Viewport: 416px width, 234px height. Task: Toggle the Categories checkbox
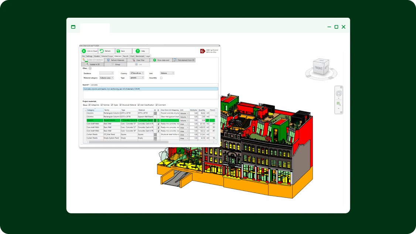point(89,105)
